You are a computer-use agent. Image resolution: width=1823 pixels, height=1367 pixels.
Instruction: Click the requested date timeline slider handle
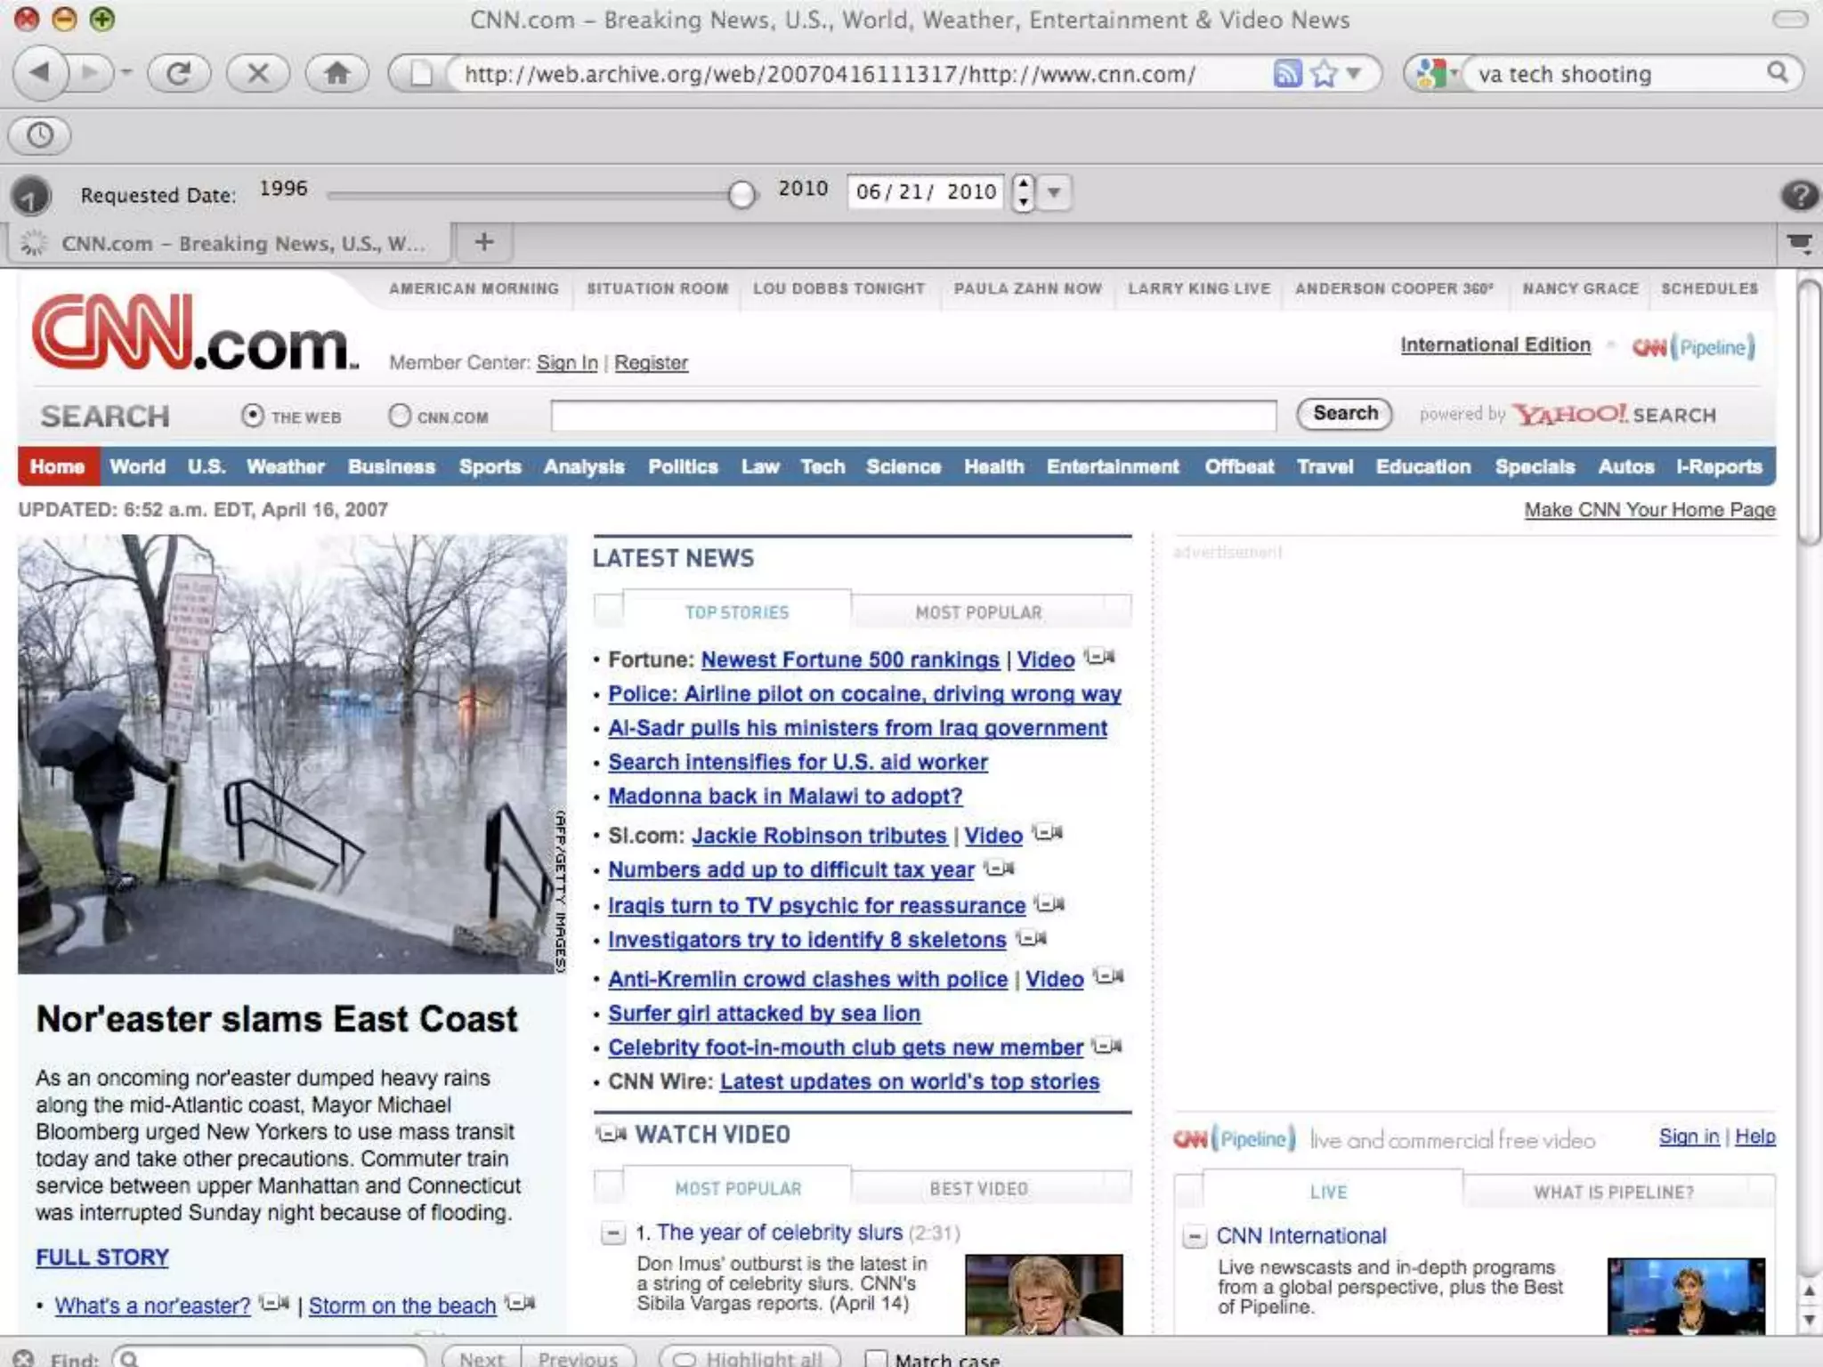point(741,193)
